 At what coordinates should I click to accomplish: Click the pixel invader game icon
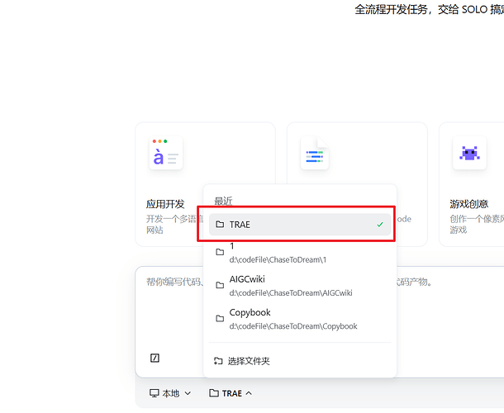click(x=469, y=153)
